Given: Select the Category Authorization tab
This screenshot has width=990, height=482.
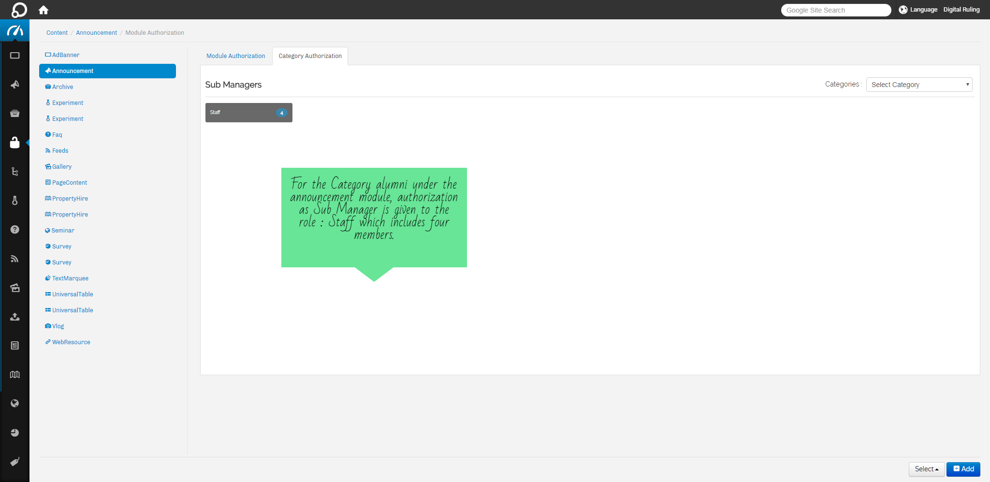Looking at the screenshot, I should pos(310,56).
